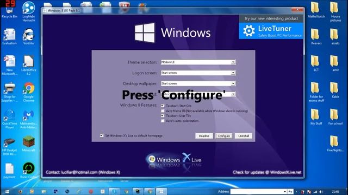Screen dimensions: 348x195
Task: Open dropdown arrow below Desktop wallpaper row
Action: [x=233, y=94]
